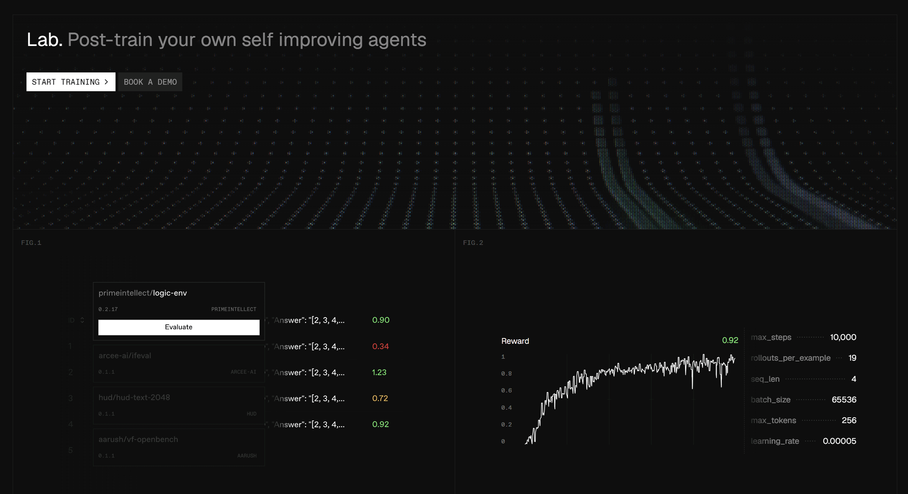
Task: Click the max_tokens value 256
Action: point(849,420)
